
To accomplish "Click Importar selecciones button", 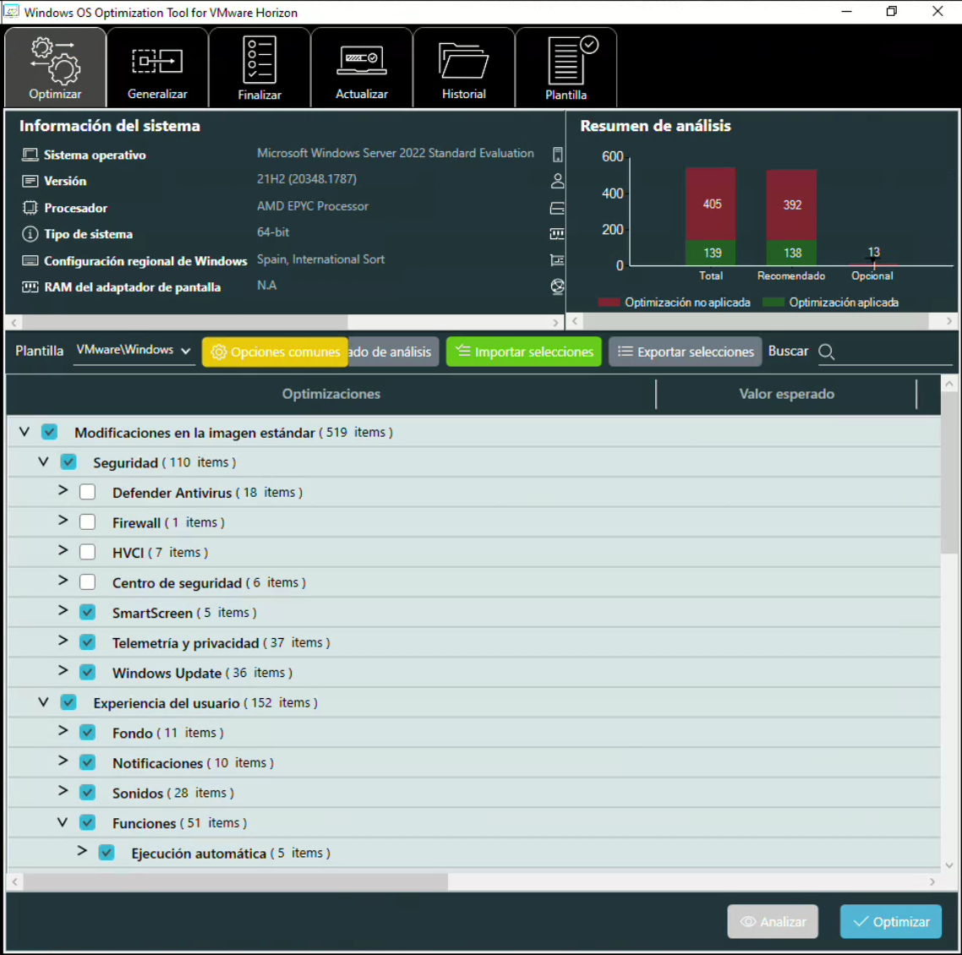I will tap(524, 352).
